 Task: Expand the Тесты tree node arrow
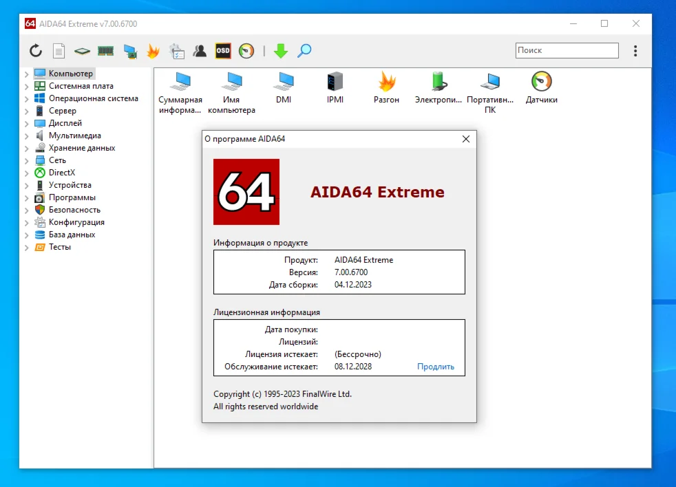click(27, 248)
